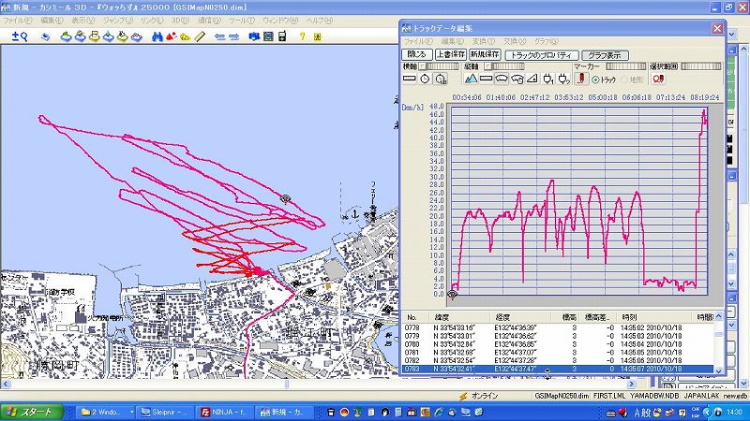Click GSIMapN0250.dim in status bar
The width and height of the screenshot is (750, 421).
click(562, 396)
